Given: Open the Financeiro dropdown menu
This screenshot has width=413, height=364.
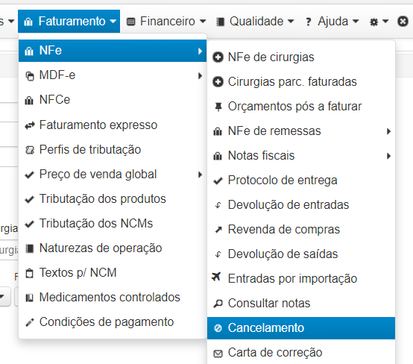Looking at the screenshot, I should (x=166, y=22).
